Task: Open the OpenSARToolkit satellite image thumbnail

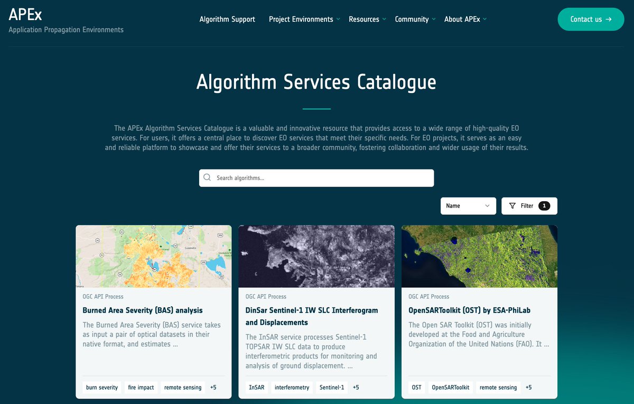Action: [x=479, y=256]
